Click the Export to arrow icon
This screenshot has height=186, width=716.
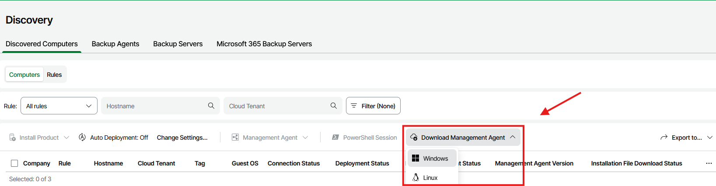(x=664, y=138)
